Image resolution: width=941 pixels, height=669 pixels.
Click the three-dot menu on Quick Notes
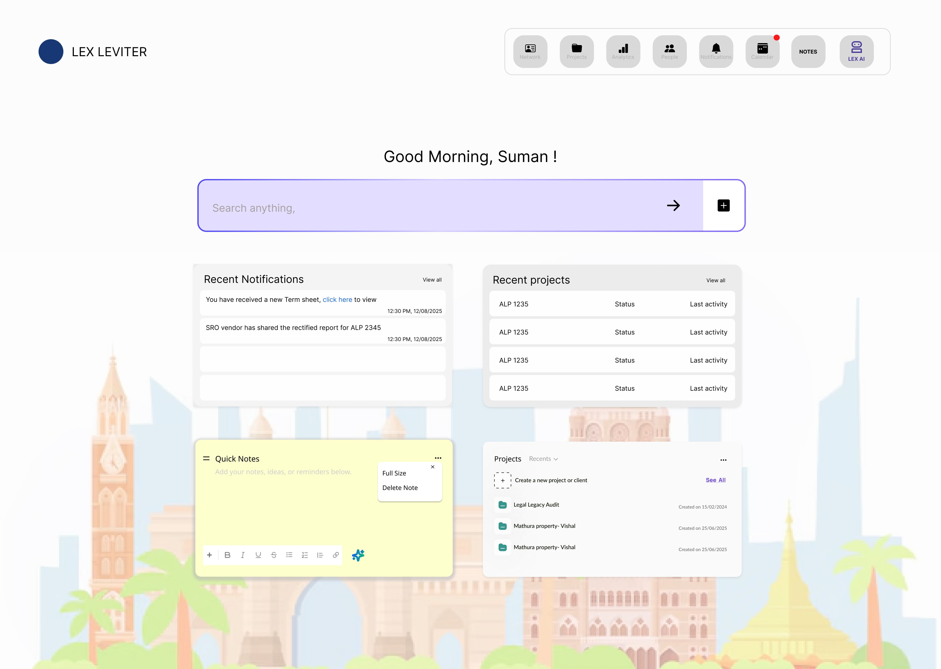tap(437, 458)
